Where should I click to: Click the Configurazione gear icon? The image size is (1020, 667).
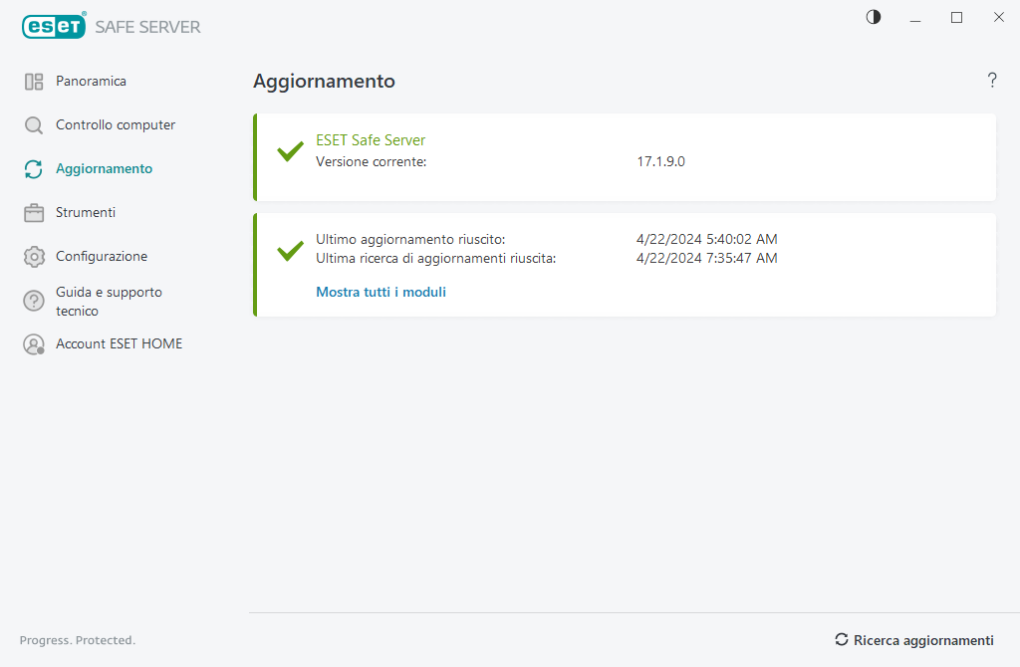pyautogui.click(x=34, y=257)
